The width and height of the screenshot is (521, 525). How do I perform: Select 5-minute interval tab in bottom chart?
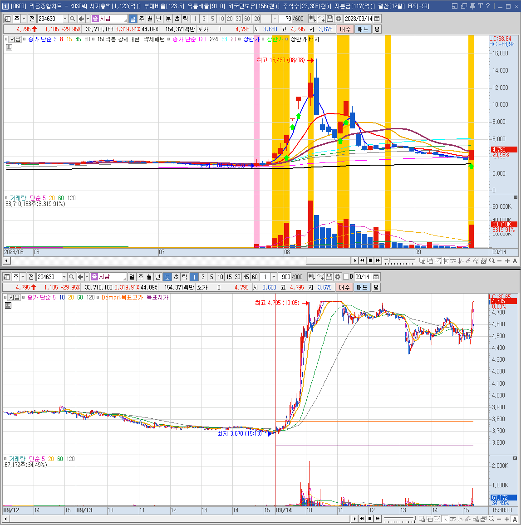[211, 277]
